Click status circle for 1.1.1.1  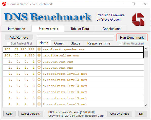(x=39, y=67)
